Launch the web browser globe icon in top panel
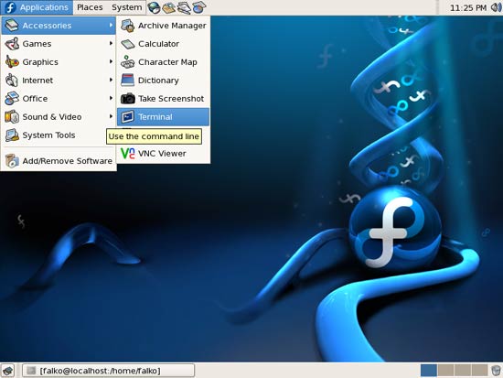The width and height of the screenshot is (503, 378). click(154, 7)
